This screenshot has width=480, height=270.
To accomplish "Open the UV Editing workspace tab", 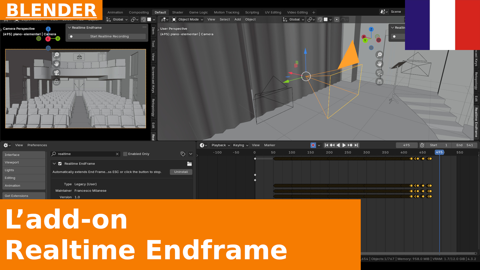I will coord(273,12).
